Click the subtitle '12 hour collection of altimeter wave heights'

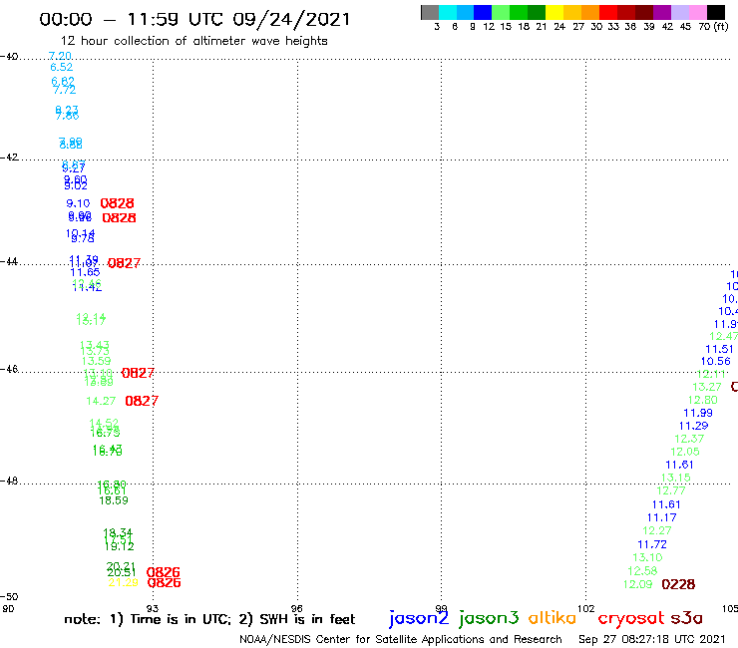[x=193, y=41]
